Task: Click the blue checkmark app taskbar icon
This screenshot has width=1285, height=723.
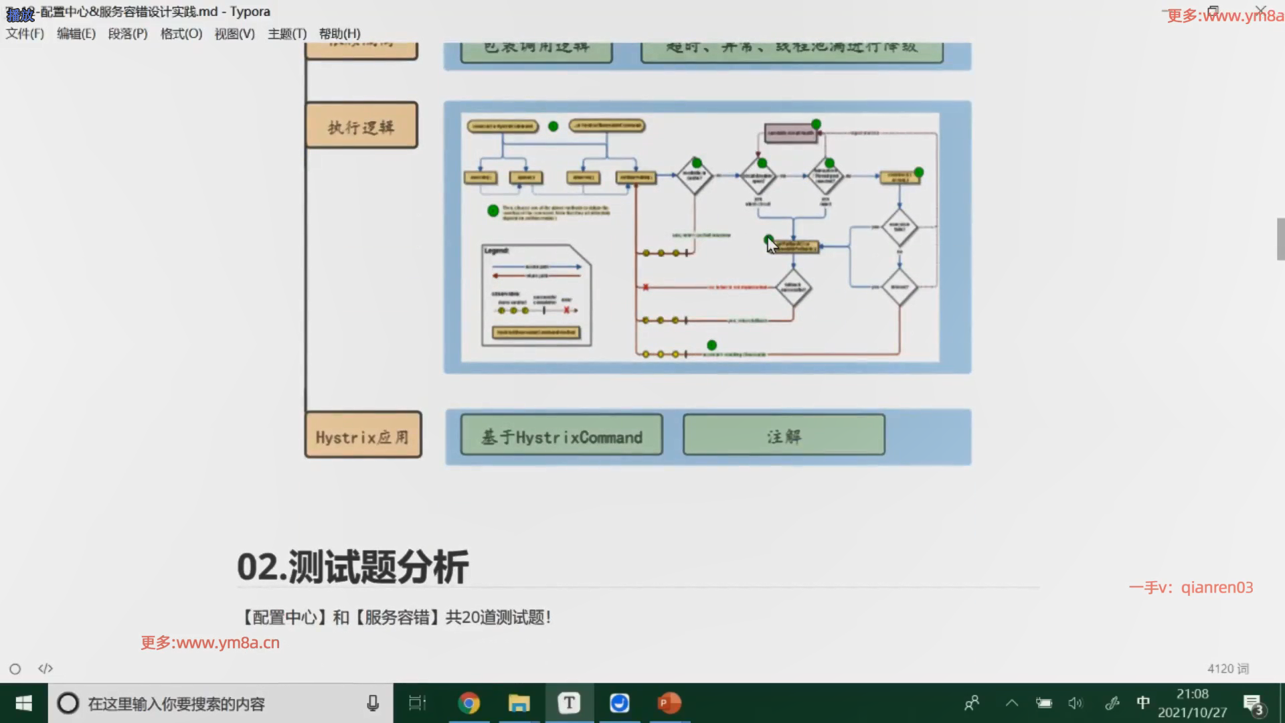Action: [619, 703]
